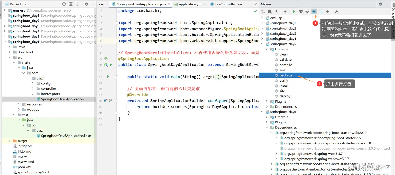395x175 pixels.
Task: Collapse springboot_day5 in Maven panel
Action: [262, 44]
